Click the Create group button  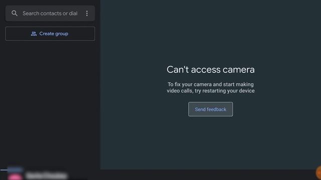50,33
